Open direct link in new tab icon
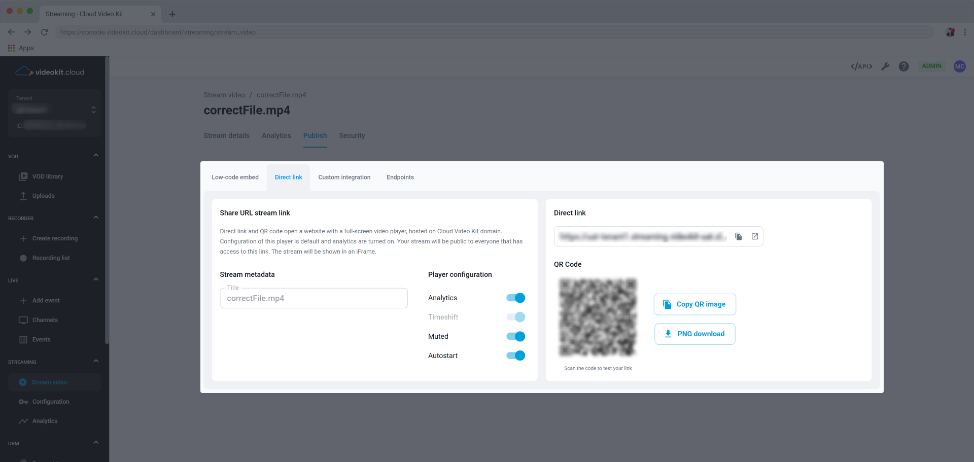This screenshot has height=462, width=974. (x=755, y=237)
